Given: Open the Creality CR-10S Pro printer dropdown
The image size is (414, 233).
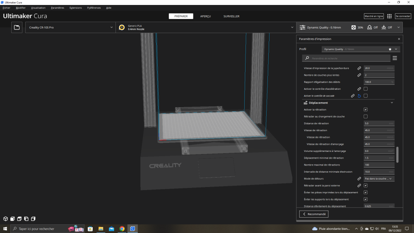Looking at the screenshot, I should click(x=70, y=27).
